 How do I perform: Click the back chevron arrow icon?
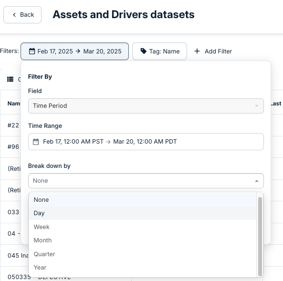[x=14, y=15]
